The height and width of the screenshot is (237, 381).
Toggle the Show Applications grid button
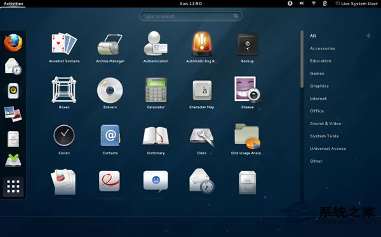13,187
